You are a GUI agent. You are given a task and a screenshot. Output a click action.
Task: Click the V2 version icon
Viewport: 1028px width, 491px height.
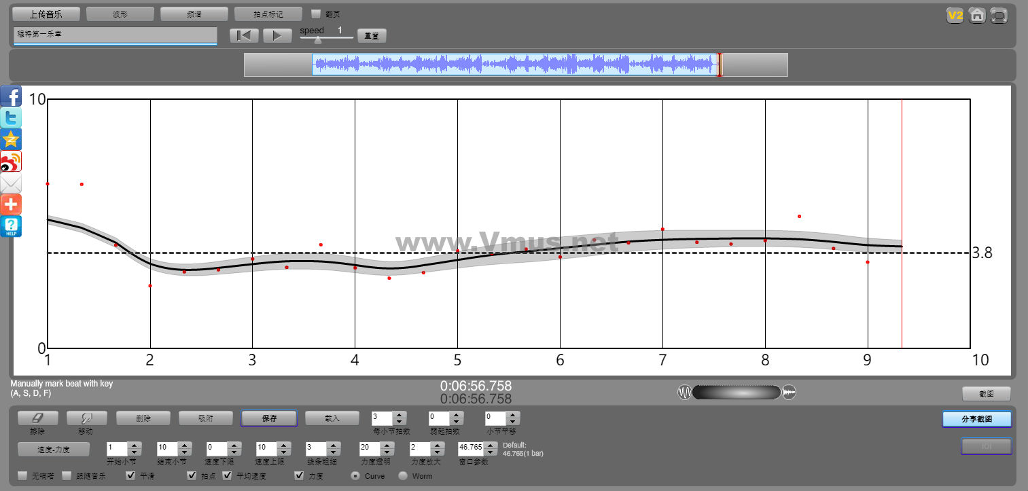point(955,16)
